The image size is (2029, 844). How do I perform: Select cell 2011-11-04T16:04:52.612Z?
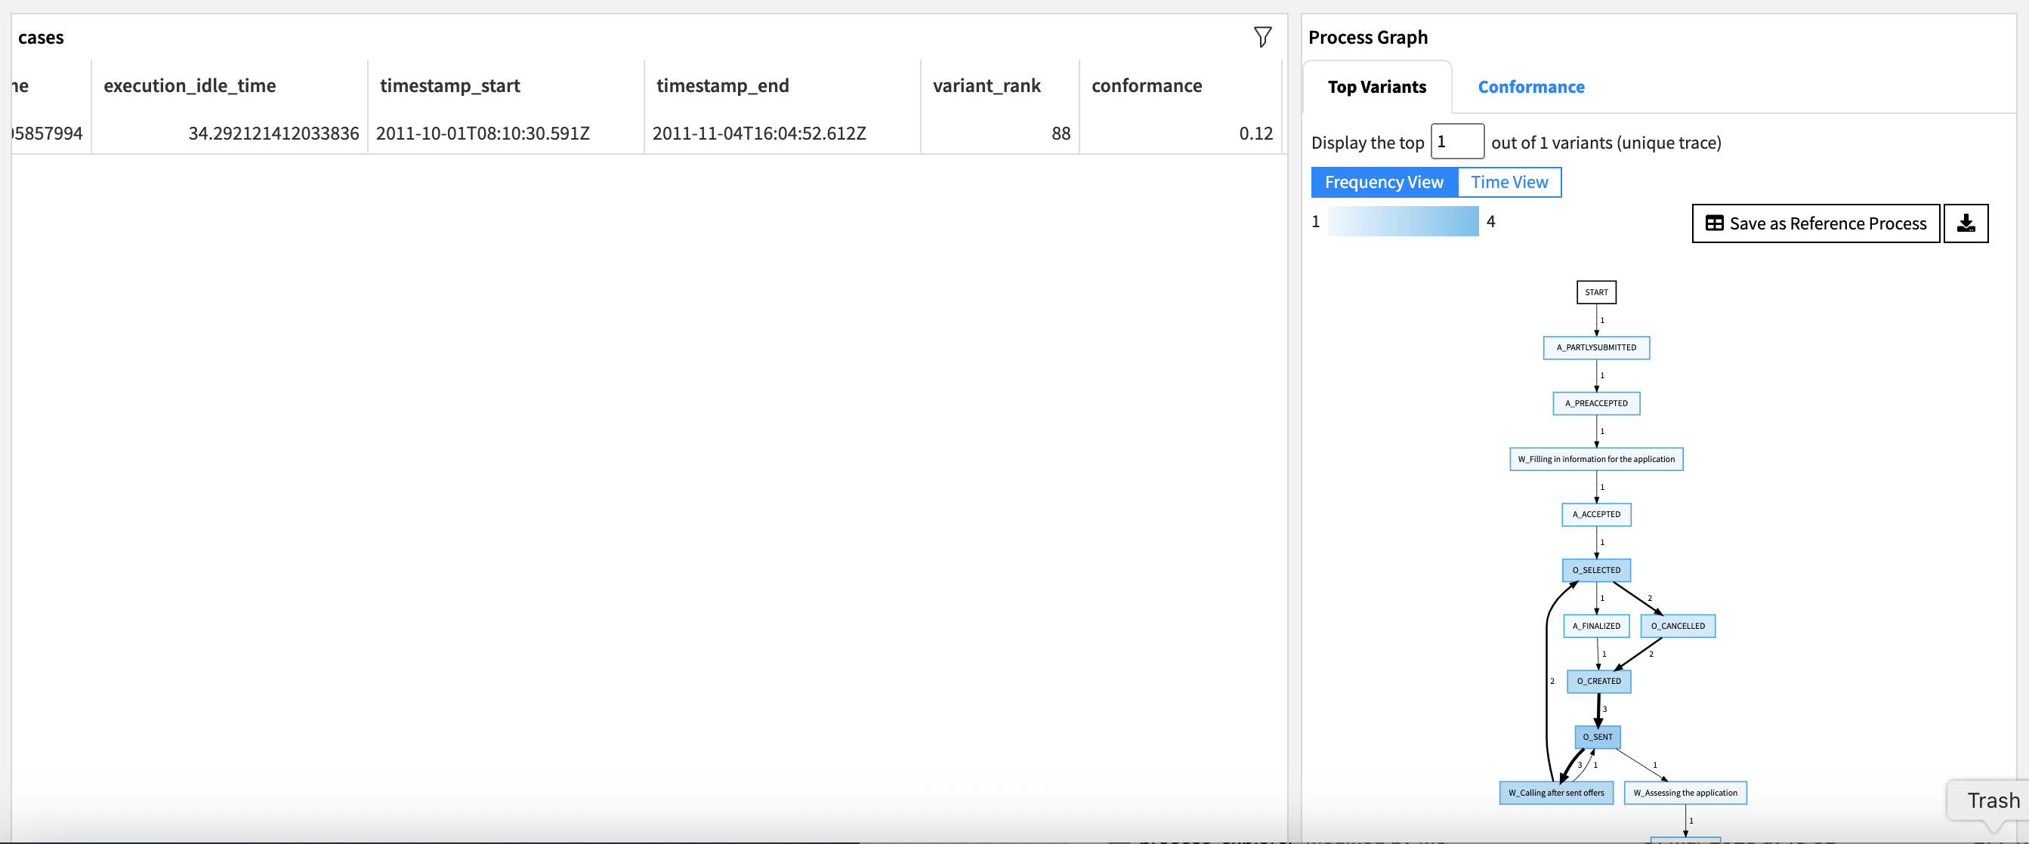click(x=759, y=133)
